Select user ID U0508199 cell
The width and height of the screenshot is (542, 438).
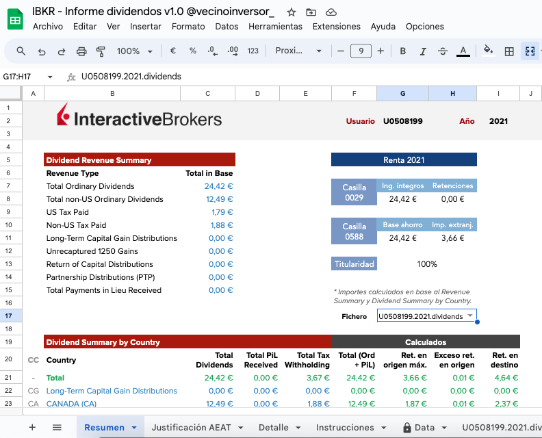coord(402,121)
